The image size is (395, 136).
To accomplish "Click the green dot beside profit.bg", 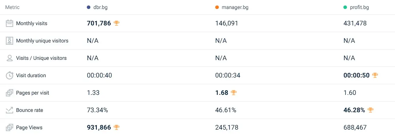I will tap(345, 7).
